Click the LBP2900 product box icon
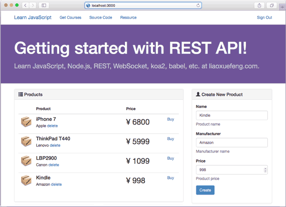The image size is (286, 207). click(x=26, y=161)
